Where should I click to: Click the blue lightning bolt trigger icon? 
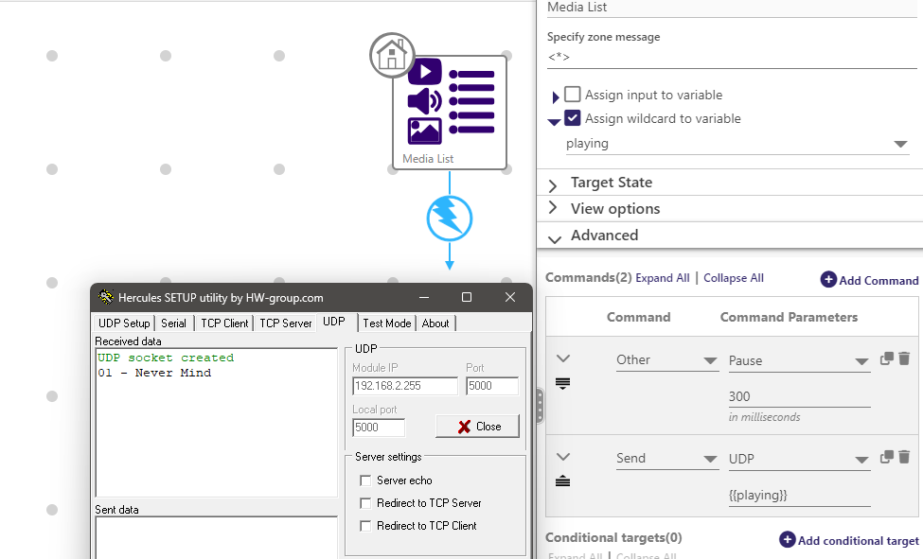[x=450, y=218]
